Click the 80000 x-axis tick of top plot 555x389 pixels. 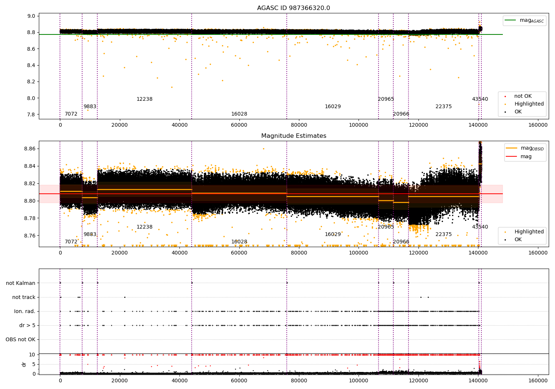(x=299, y=125)
